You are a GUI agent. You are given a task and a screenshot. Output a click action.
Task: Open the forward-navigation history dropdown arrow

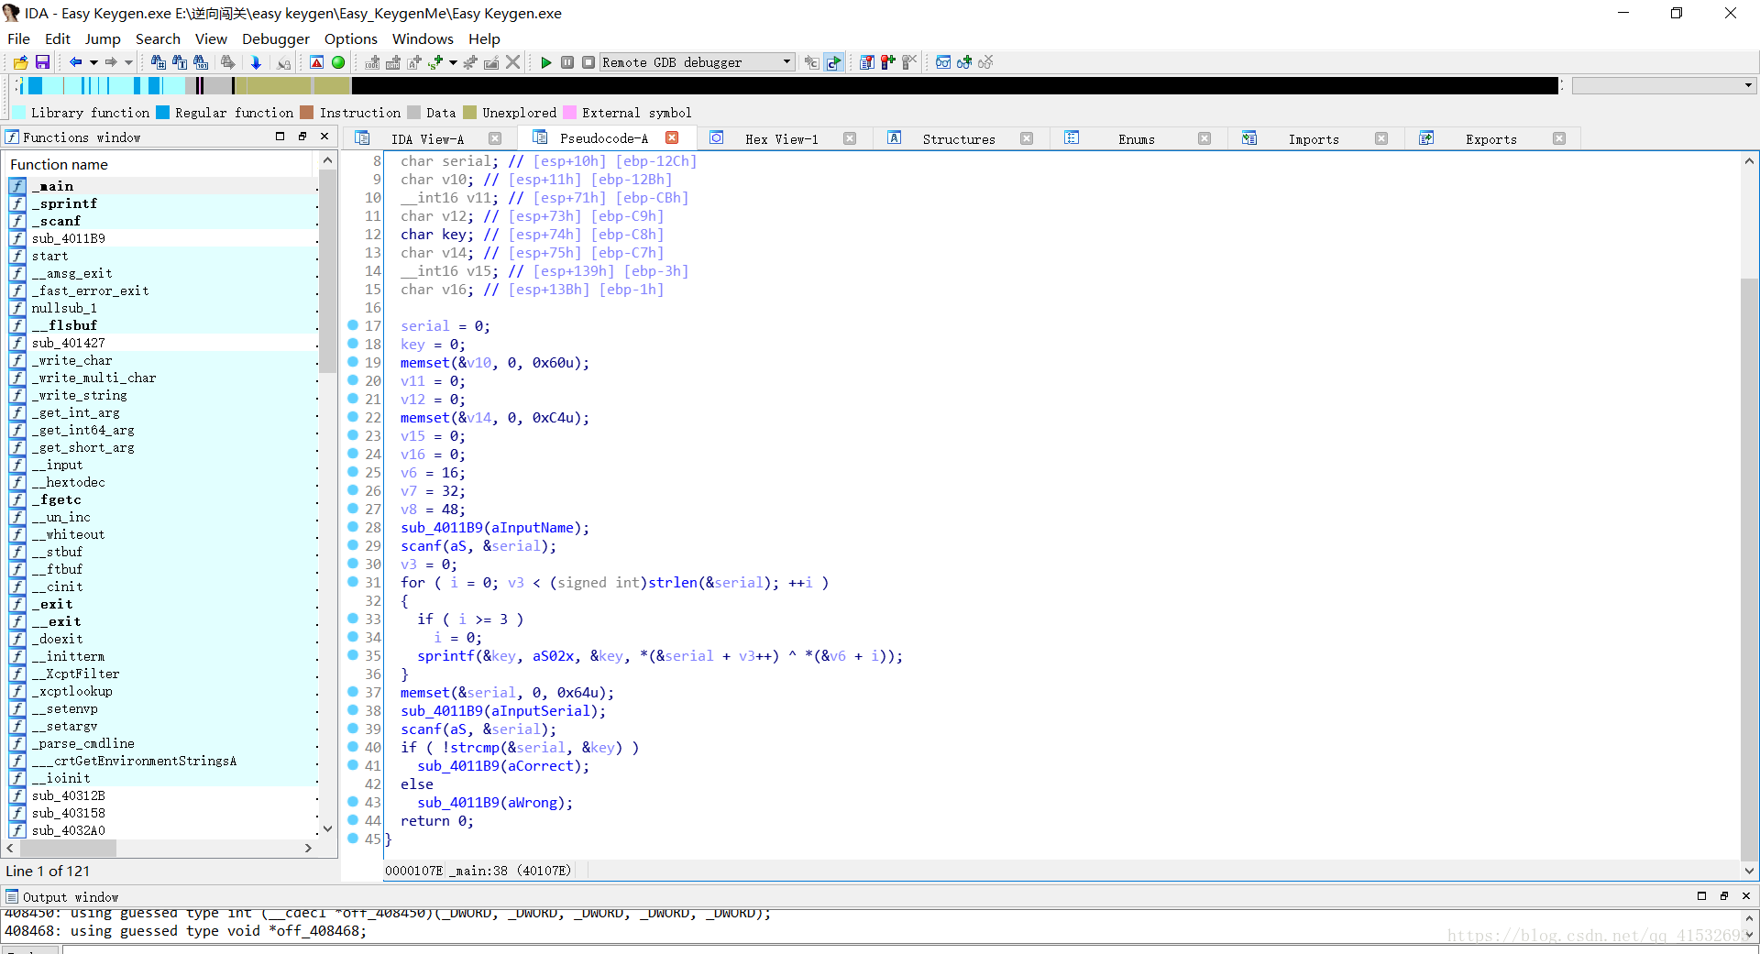[x=128, y=62]
